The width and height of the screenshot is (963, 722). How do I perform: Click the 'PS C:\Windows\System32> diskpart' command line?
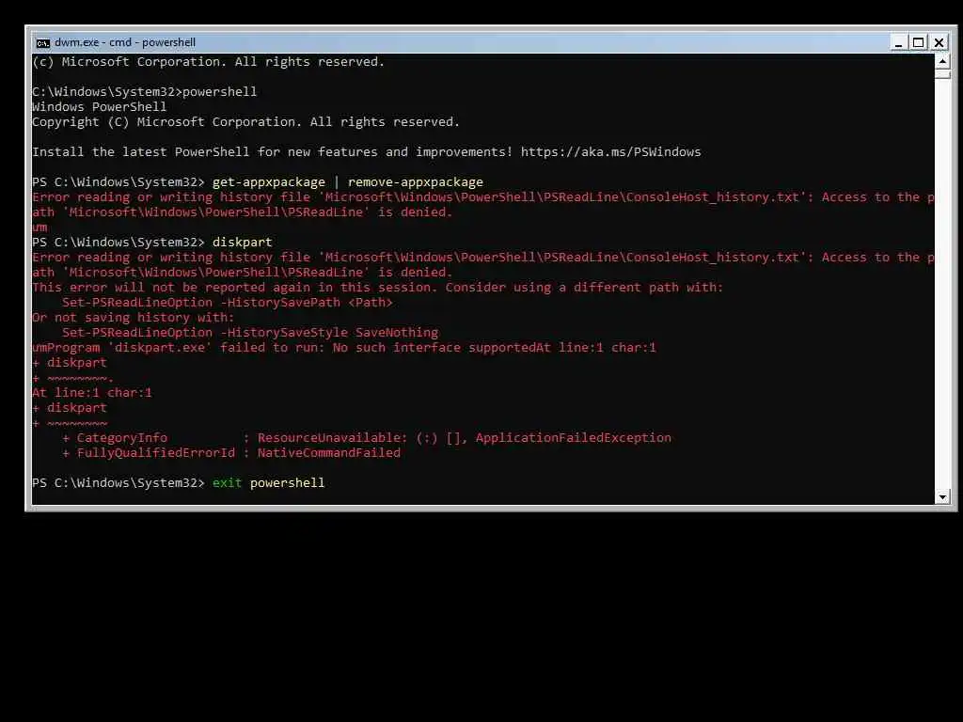pyautogui.click(x=151, y=243)
